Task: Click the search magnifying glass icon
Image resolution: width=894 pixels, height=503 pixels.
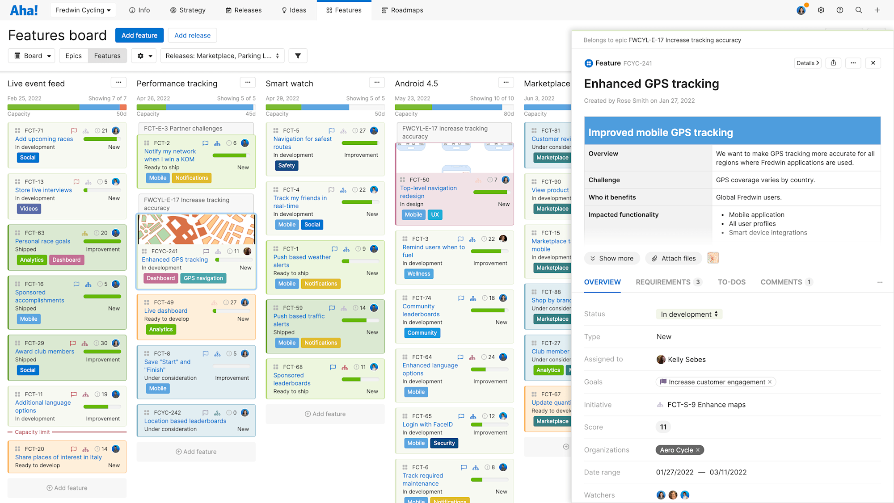Action: [859, 10]
